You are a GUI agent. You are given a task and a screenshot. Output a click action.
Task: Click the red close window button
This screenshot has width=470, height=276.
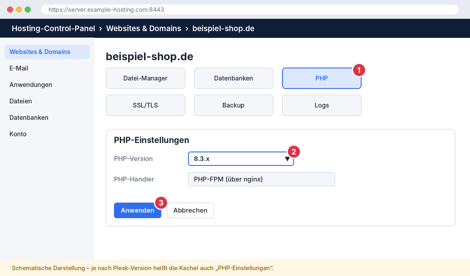[x=10, y=9]
